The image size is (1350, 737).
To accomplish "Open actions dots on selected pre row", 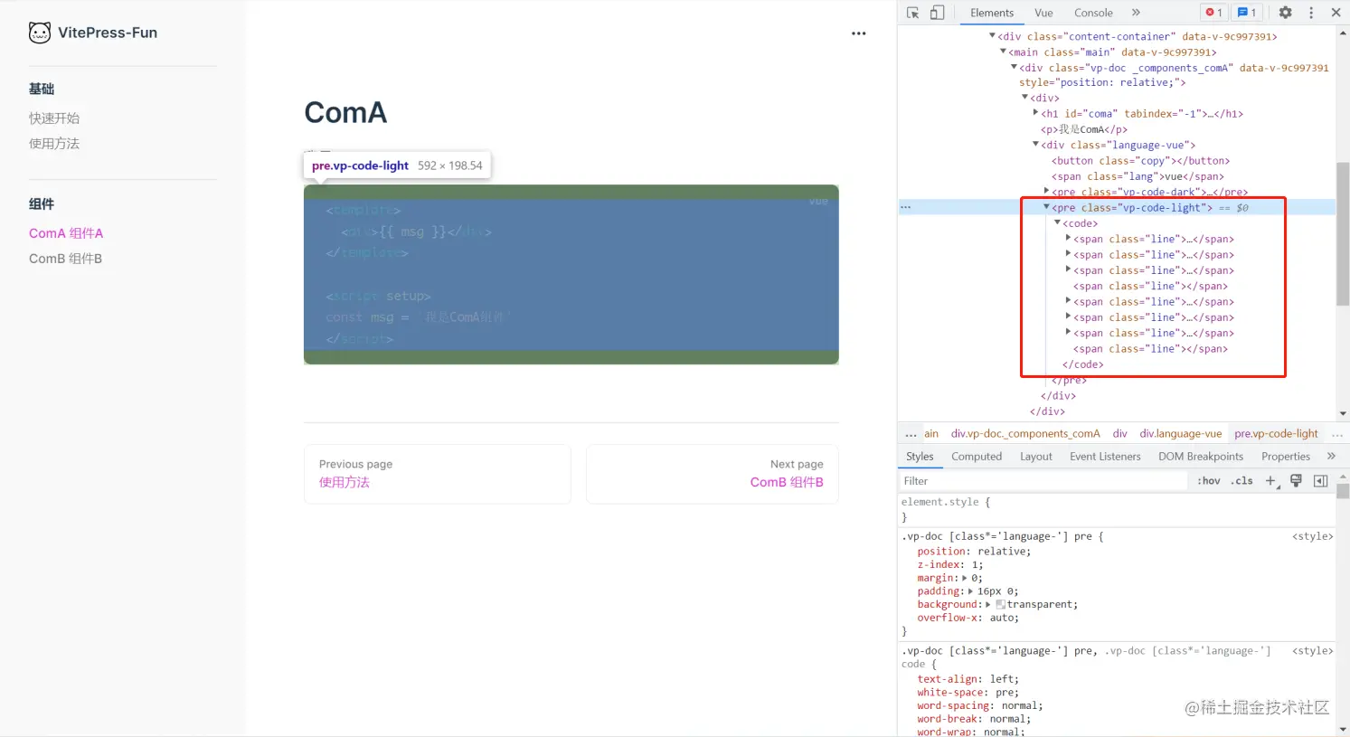I will click(x=905, y=207).
